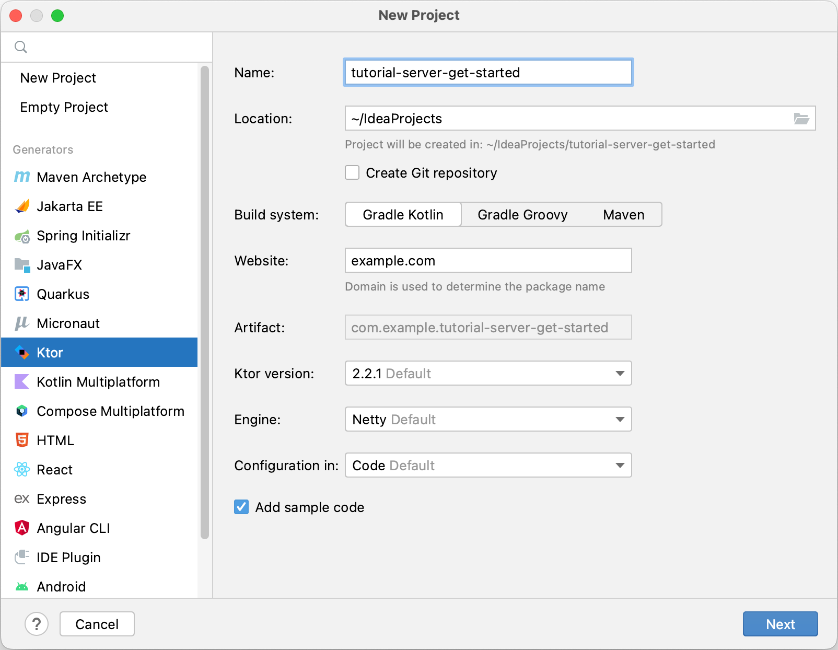The height and width of the screenshot is (650, 838).
Task: Select the Maven Archetype generator label
Action: (91, 177)
